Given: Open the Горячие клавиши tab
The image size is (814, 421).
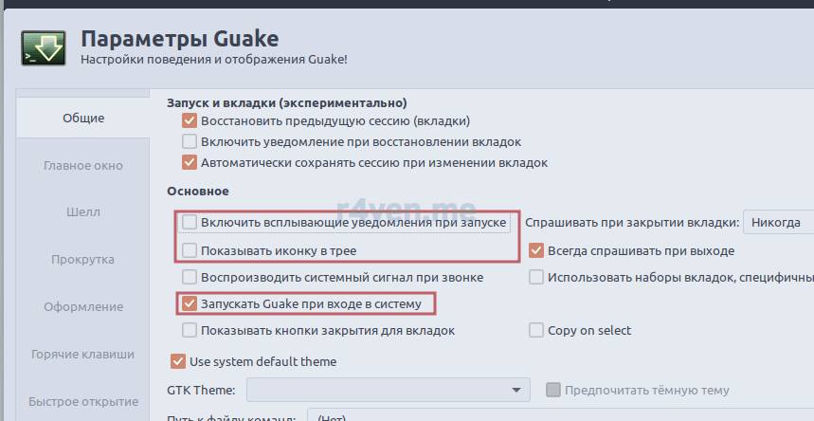Looking at the screenshot, I should point(83,354).
